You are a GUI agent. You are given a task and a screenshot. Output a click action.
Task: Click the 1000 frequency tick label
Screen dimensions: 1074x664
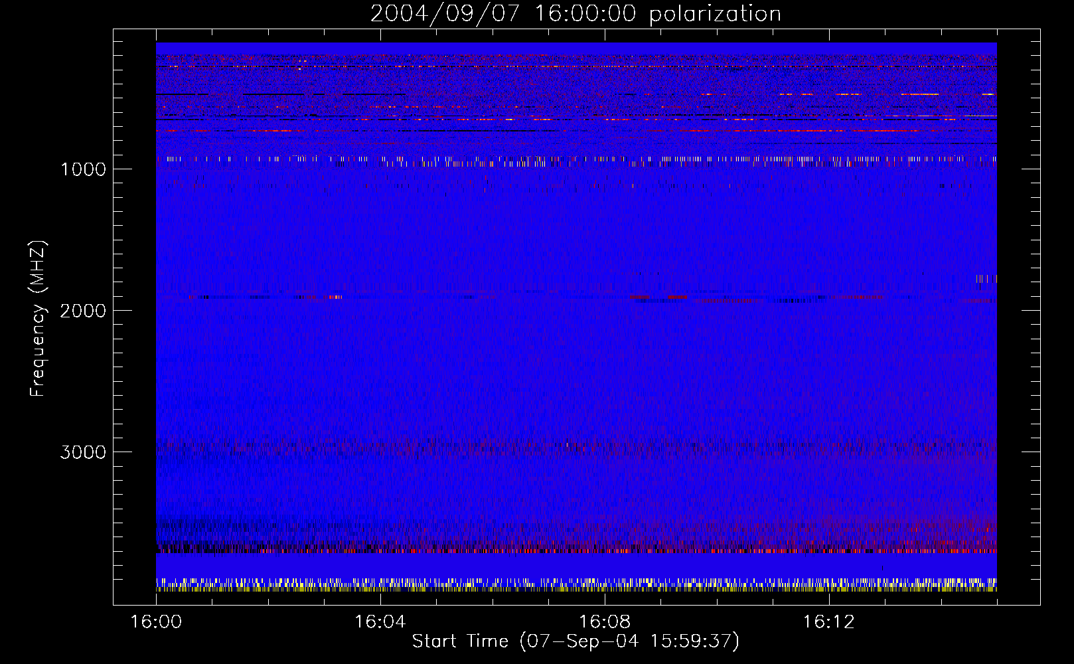coord(83,169)
